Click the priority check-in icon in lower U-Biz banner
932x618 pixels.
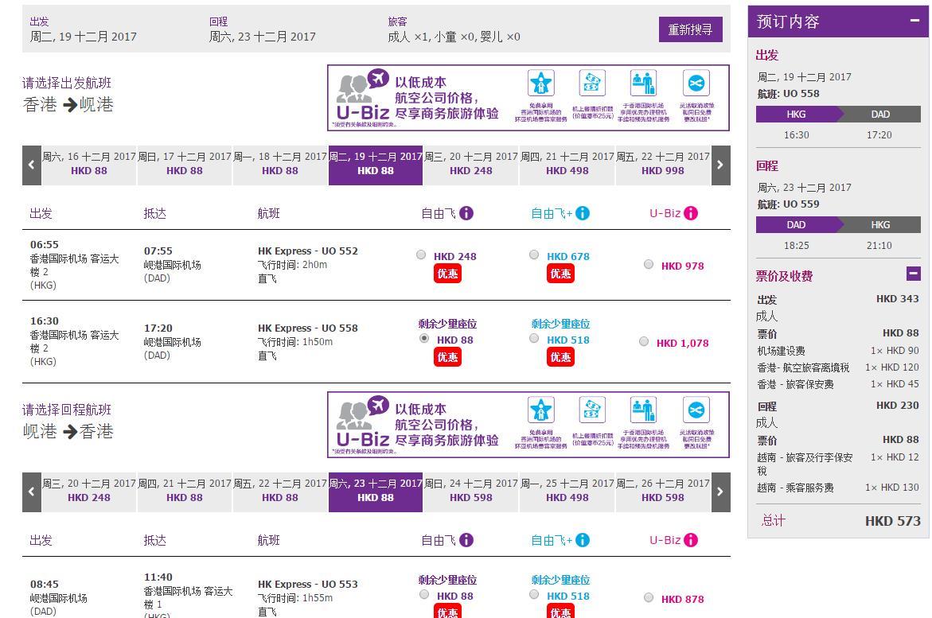pos(643,410)
